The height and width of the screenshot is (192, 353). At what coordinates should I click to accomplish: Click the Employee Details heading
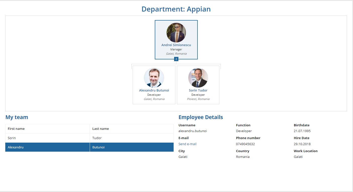[x=201, y=117]
